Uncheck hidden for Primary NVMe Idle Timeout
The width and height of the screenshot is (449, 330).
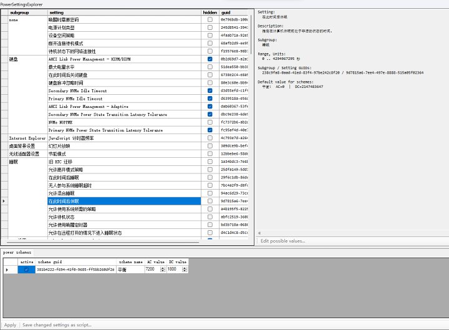210,98
